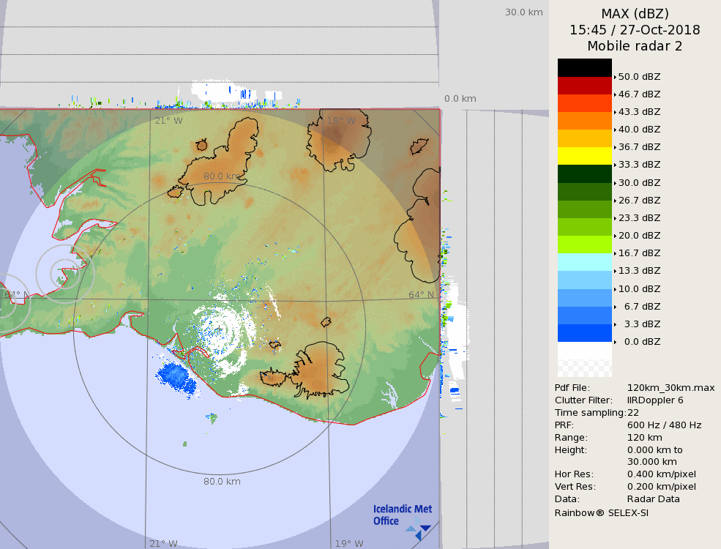
Task: Click the 15:45 / 27-Oct-2018 timestamp
Action: (635, 30)
